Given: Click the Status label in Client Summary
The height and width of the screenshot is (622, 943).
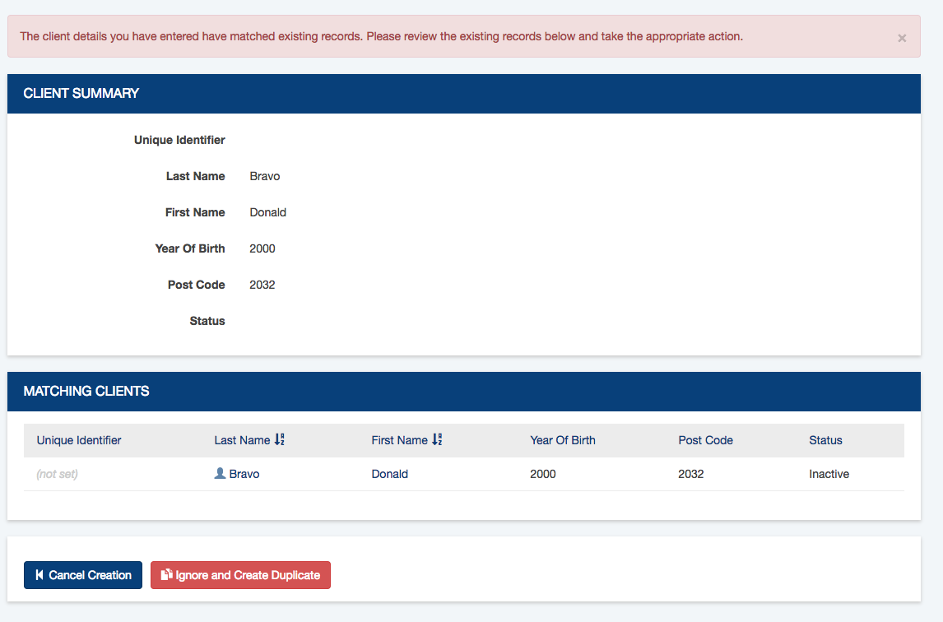Looking at the screenshot, I should pos(207,321).
